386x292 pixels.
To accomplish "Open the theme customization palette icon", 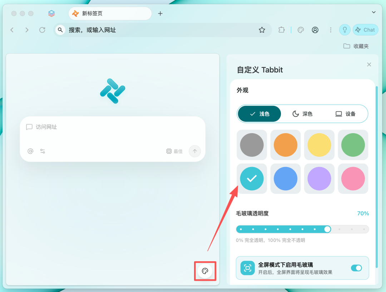I will click(205, 271).
